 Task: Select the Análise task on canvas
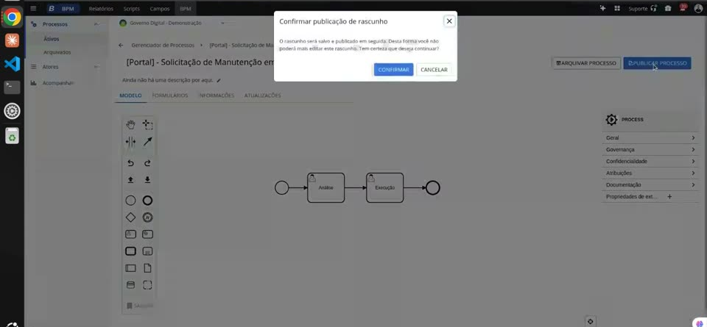(326, 187)
